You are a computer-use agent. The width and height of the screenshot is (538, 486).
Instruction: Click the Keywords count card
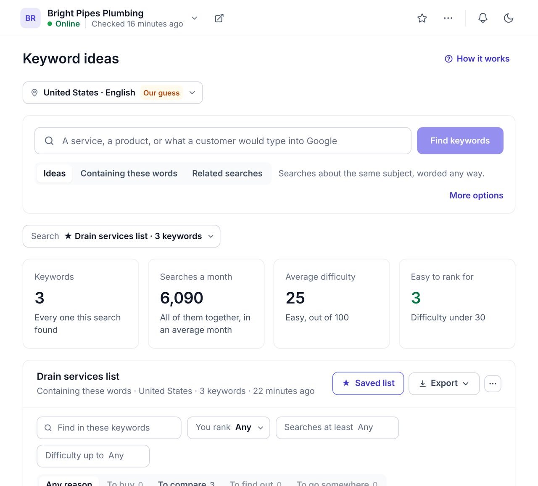(81, 304)
